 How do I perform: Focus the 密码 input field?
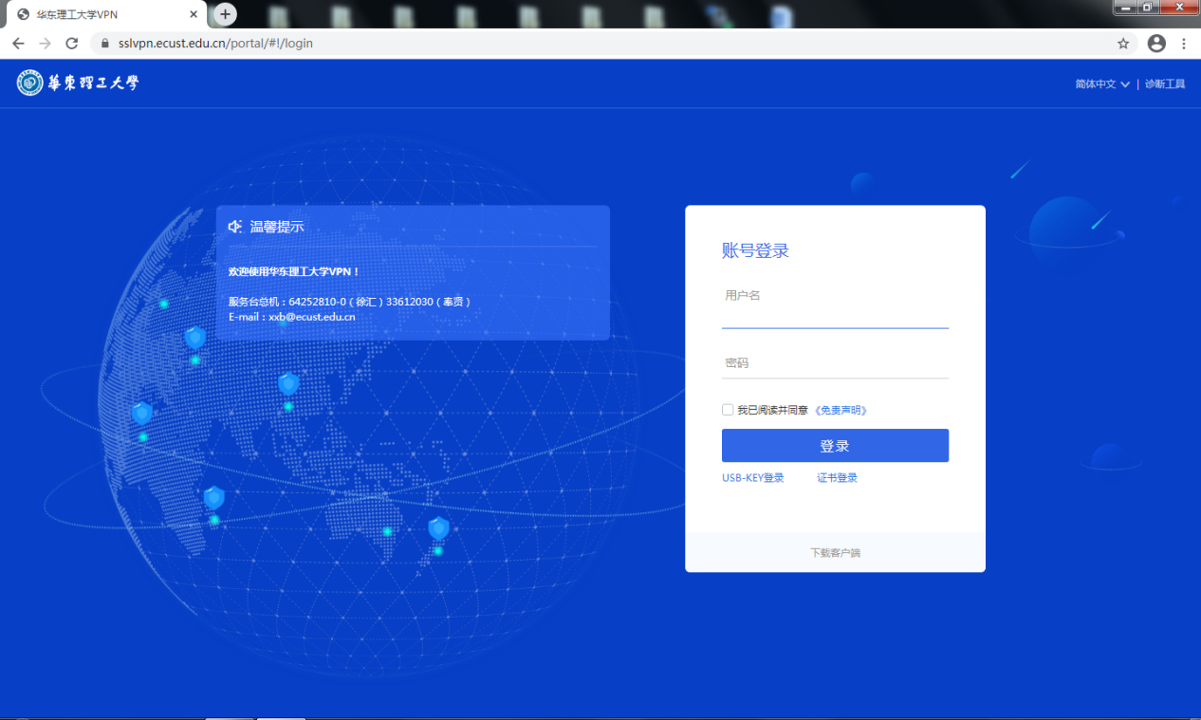coord(835,363)
